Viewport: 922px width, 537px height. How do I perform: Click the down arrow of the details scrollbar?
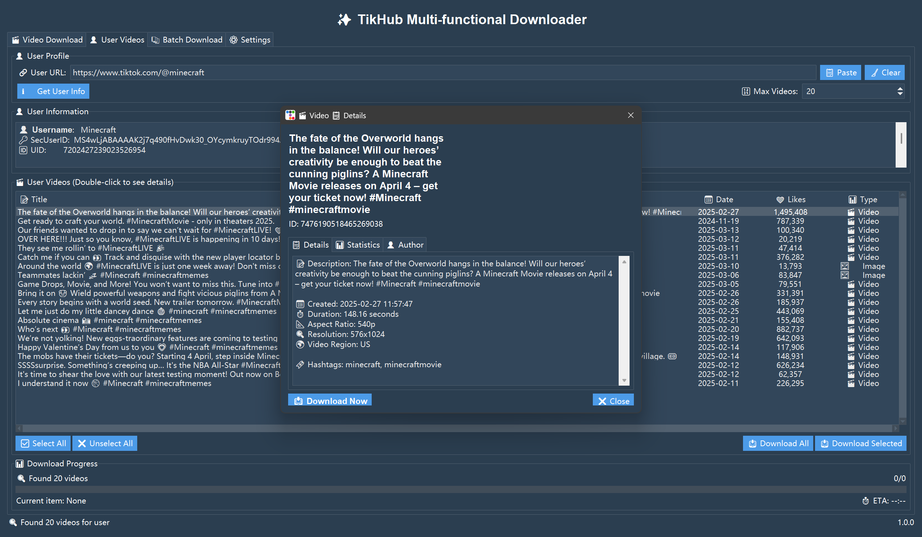pyautogui.click(x=624, y=380)
